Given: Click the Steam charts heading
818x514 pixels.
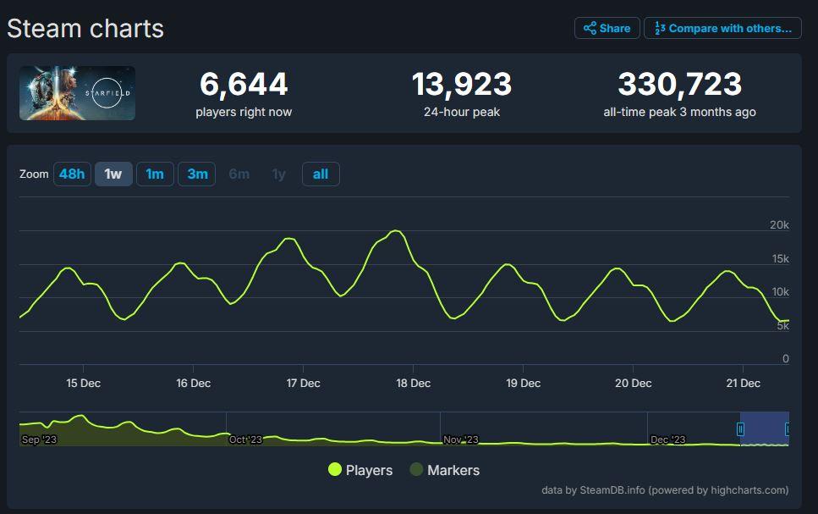Looking at the screenshot, I should (x=85, y=28).
